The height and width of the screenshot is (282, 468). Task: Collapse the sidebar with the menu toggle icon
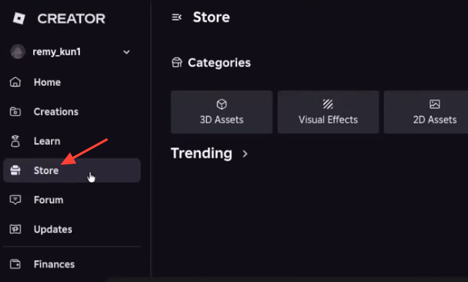pyautogui.click(x=177, y=17)
